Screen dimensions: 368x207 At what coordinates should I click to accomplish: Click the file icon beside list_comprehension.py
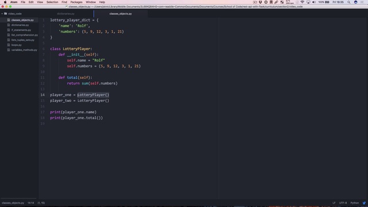click(9, 34)
